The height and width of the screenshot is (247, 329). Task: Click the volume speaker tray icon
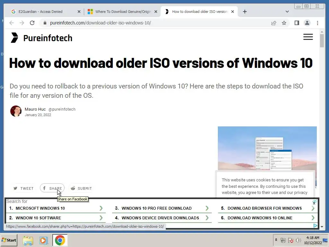coord(298,240)
